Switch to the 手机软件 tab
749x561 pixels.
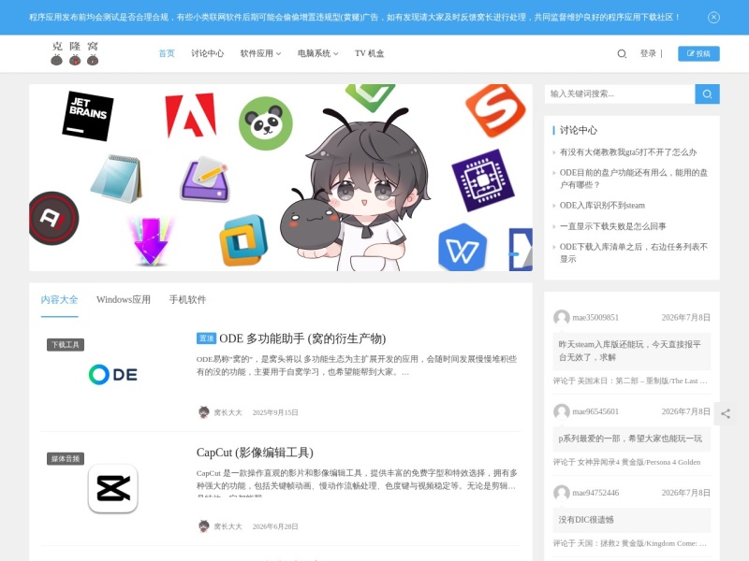click(x=188, y=299)
